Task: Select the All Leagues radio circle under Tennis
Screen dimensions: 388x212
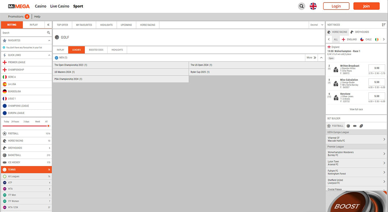Action: pyautogui.click(x=4, y=177)
